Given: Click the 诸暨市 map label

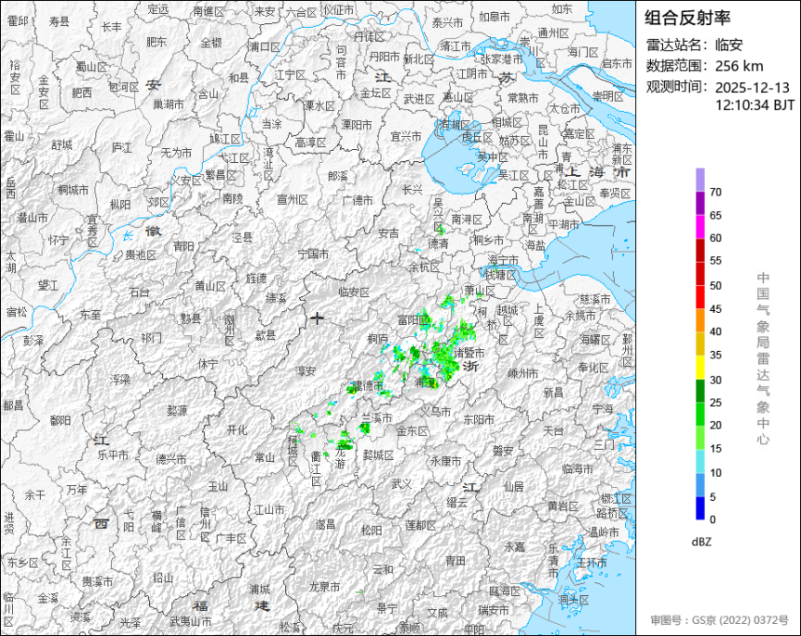Looking at the screenshot, I should coord(469,353).
